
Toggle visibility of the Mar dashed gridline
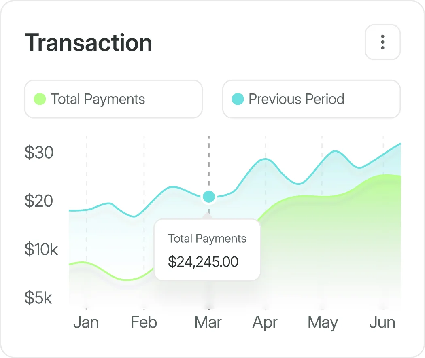[x=208, y=162]
